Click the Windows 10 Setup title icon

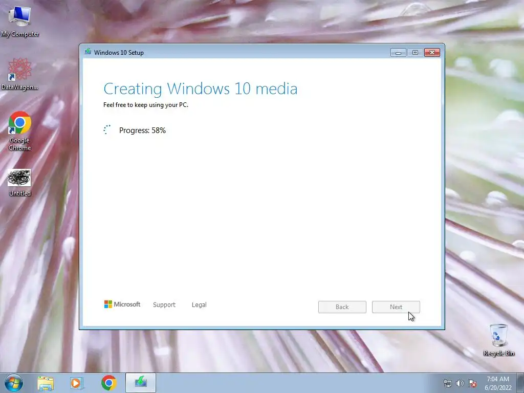tap(88, 52)
